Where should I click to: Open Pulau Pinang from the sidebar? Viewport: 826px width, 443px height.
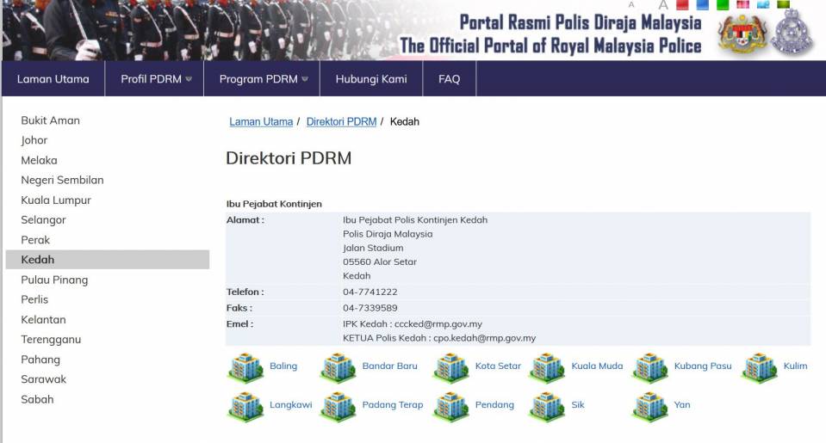(54, 280)
